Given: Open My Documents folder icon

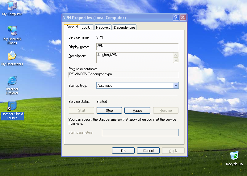Looking at the screenshot, I should 12,56.
